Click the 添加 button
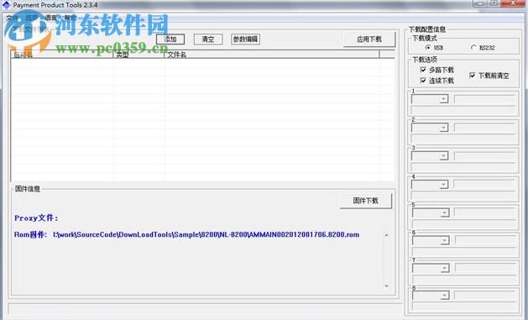The width and height of the screenshot is (528, 320). [x=170, y=39]
